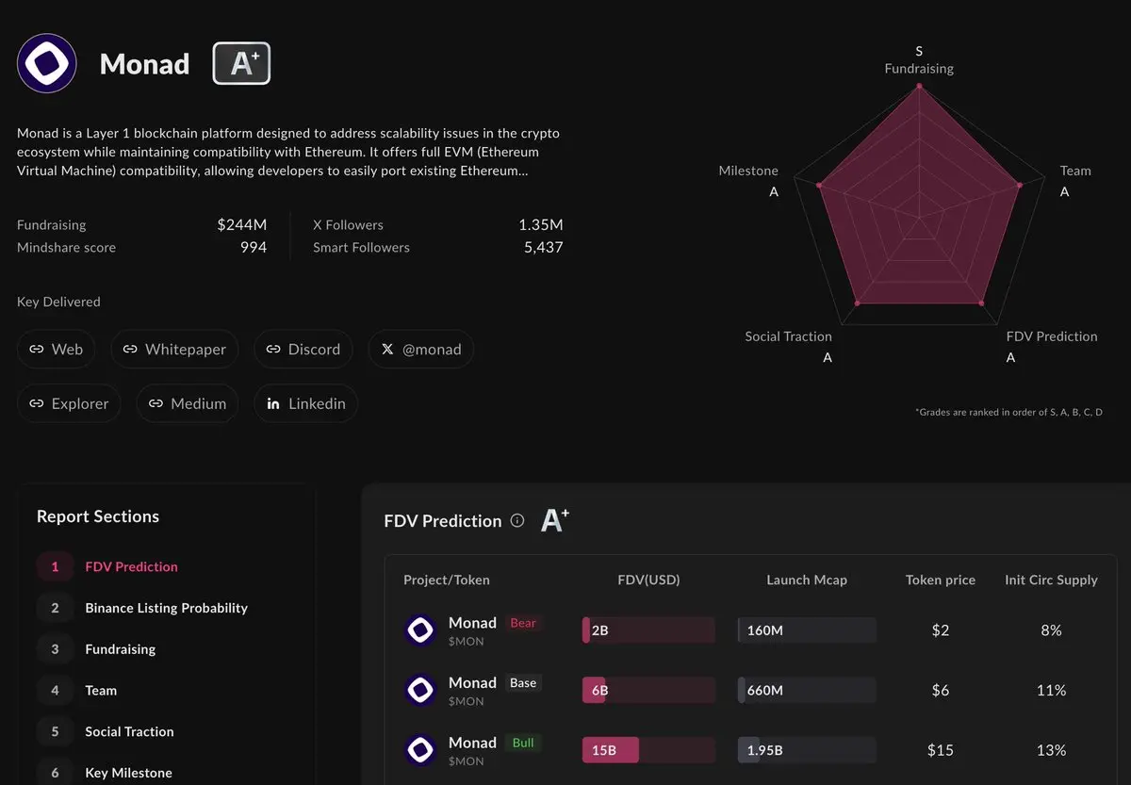Click the link icon in the Explorer button
Screen dimensions: 1131x785
click(37, 403)
